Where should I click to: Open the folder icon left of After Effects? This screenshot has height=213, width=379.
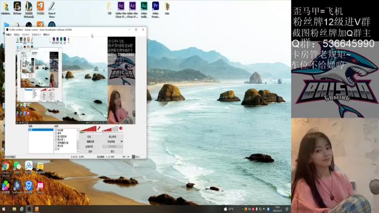[x=109, y=8]
